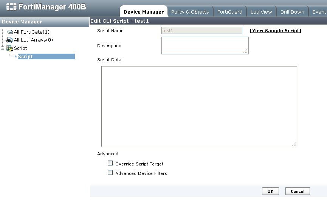This screenshot has height=204, width=327.
Task: Enable Advanced Device Filters checkbox
Action: pos(110,172)
